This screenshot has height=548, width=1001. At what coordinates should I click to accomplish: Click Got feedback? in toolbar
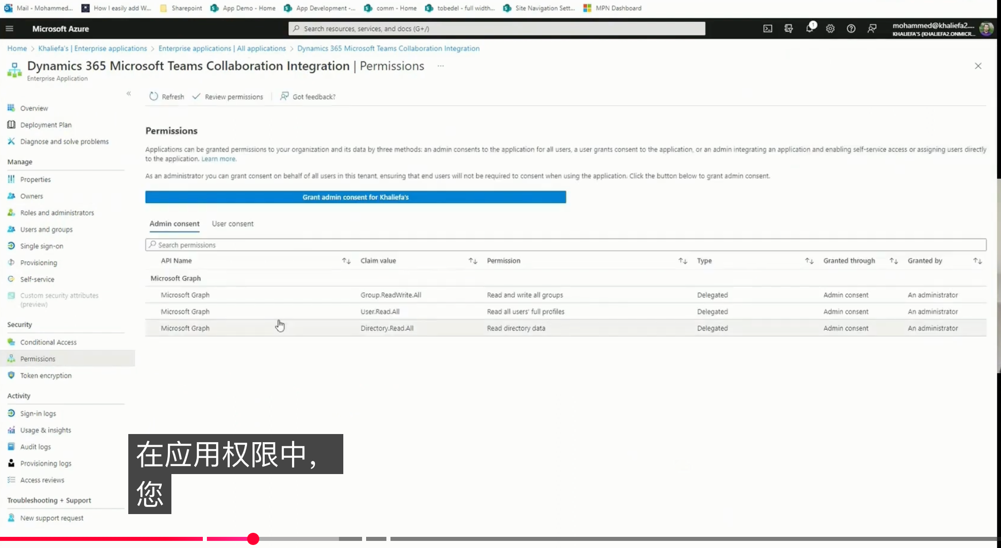coord(308,97)
